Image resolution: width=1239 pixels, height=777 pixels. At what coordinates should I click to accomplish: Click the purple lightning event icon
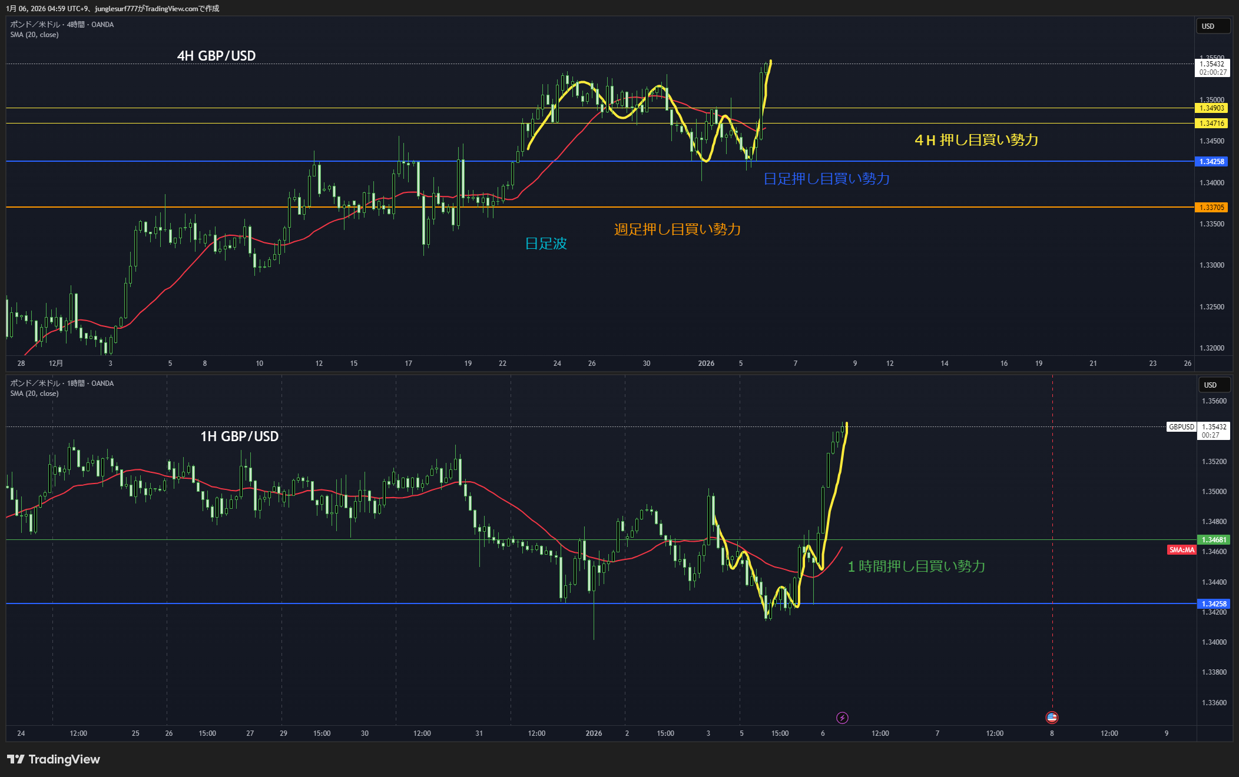(x=842, y=718)
